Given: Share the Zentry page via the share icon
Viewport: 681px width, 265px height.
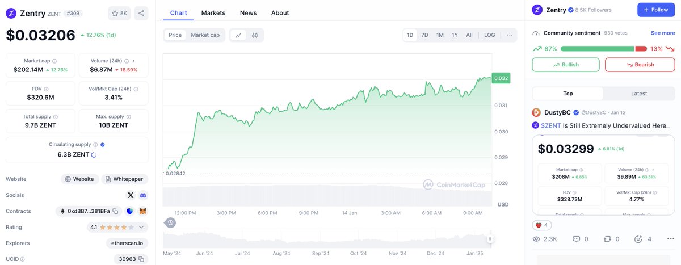Looking at the screenshot, I should coord(141,13).
